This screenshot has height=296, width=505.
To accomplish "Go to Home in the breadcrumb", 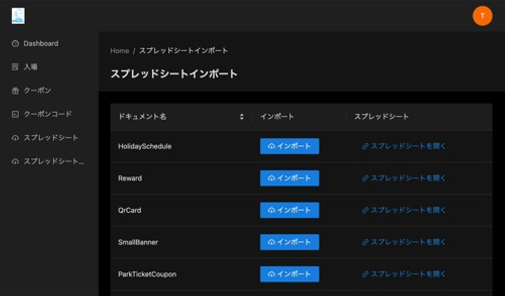I will pyautogui.click(x=120, y=51).
